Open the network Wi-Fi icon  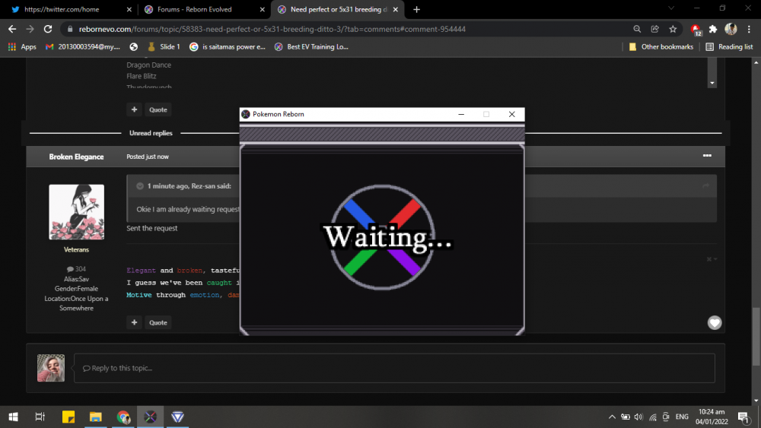click(653, 417)
